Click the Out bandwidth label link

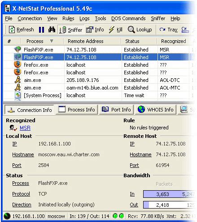pos(134,205)
